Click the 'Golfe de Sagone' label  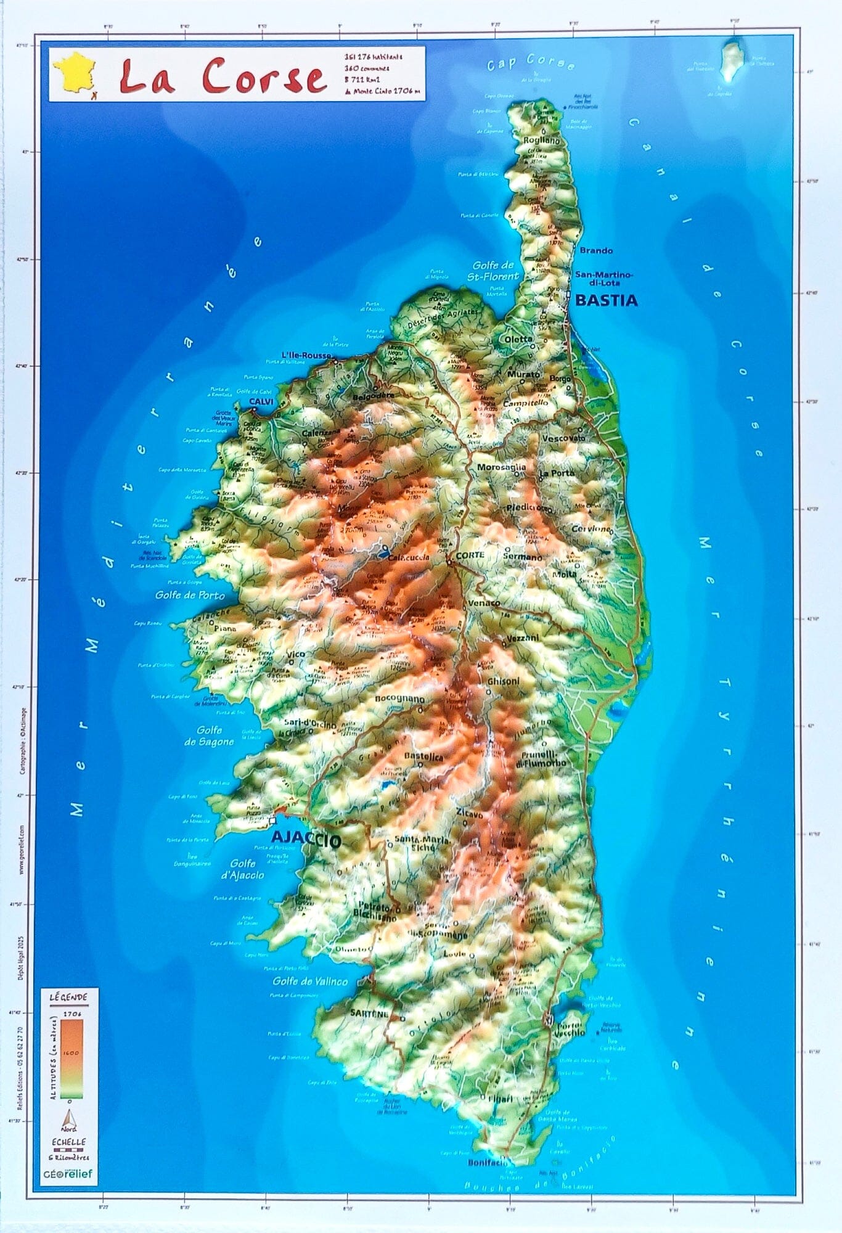(x=209, y=735)
